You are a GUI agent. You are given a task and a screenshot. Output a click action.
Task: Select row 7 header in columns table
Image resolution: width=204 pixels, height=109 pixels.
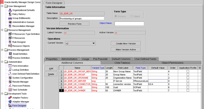pyautogui.click(x=61, y=90)
